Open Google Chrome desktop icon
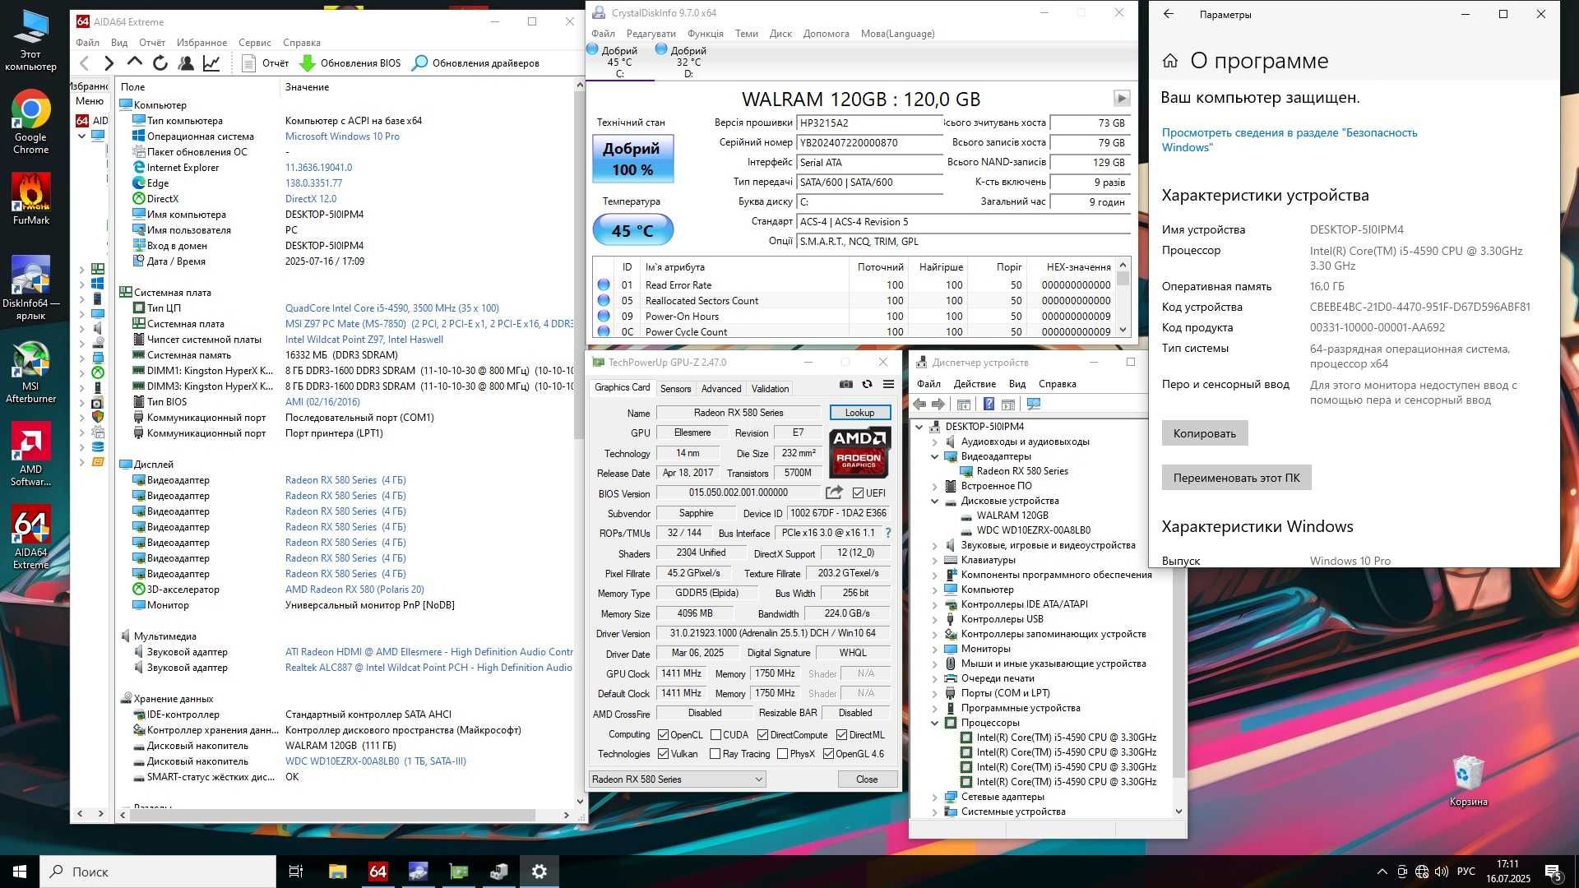The width and height of the screenshot is (1579, 888). (30, 122)
